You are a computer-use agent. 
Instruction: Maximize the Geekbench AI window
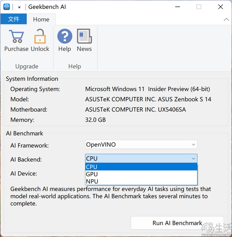[x=199, y=7]
